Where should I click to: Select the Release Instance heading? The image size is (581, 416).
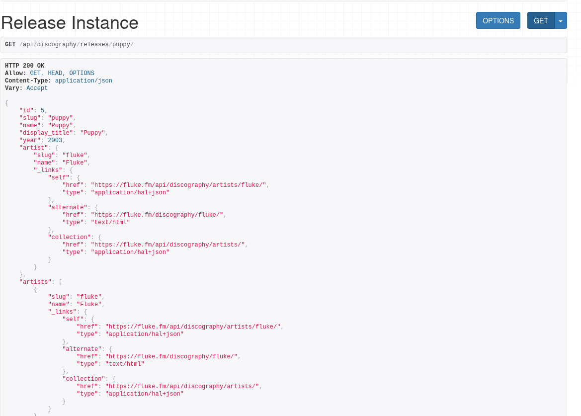(x=70, y=22)
